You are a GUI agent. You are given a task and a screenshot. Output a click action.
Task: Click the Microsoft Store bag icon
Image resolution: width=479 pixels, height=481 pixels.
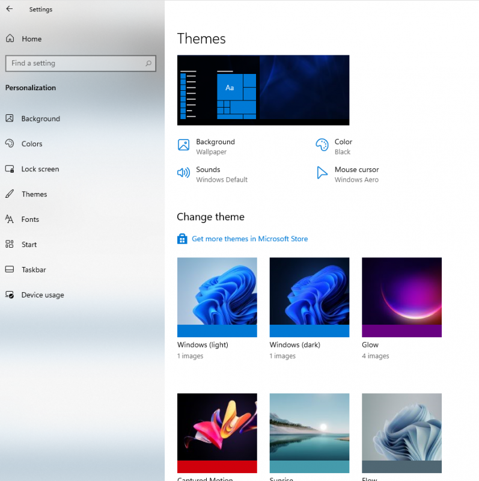tap(182, 239)
